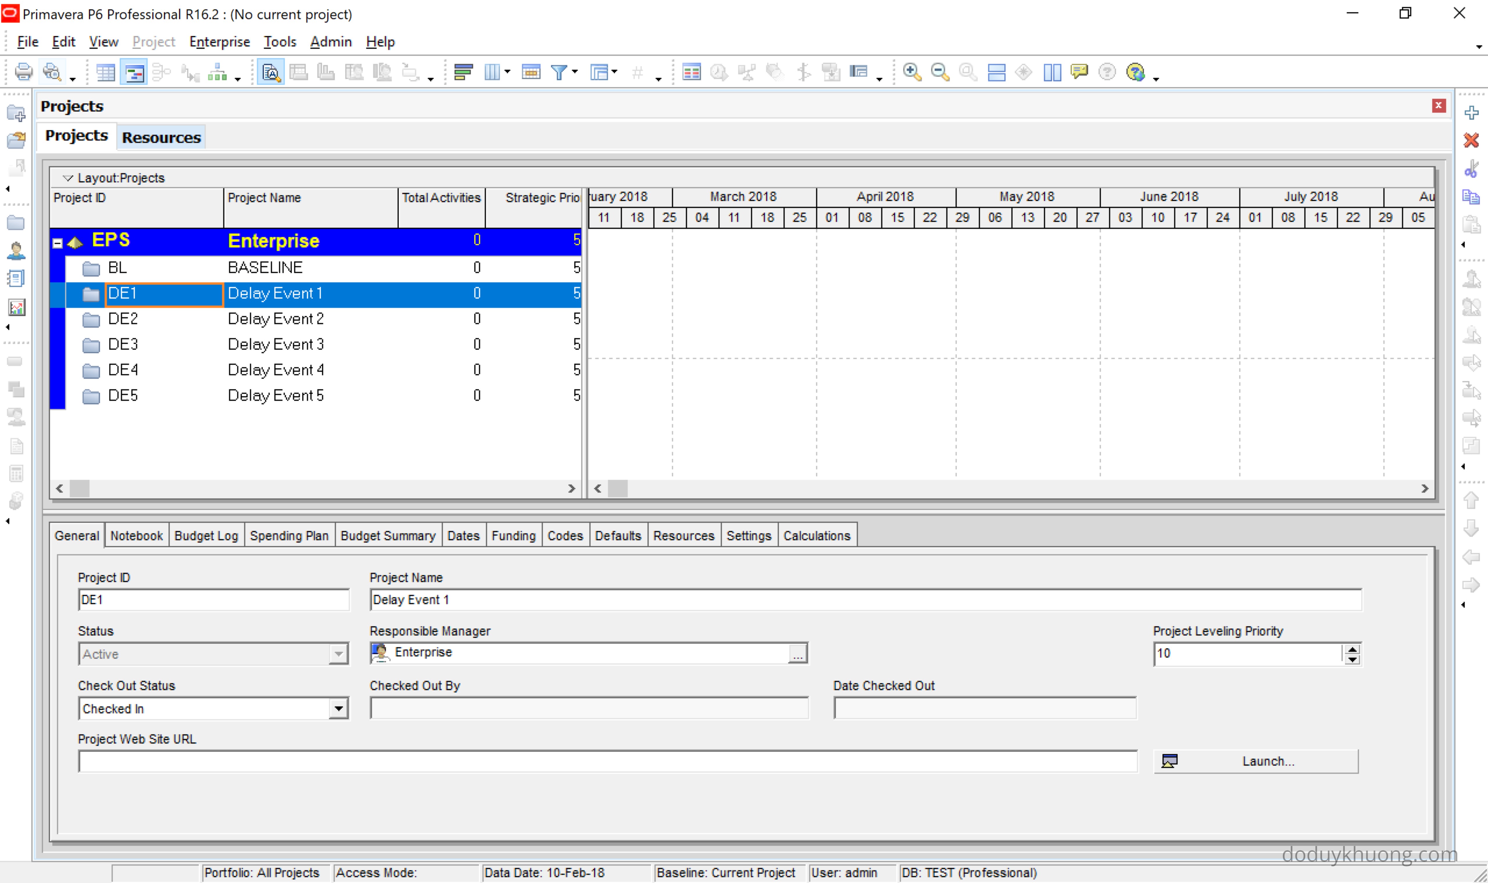This screenshot has width=1488, height=883.
Task: Expand the Layout:Projects options arrow
Action: (68, 178)
